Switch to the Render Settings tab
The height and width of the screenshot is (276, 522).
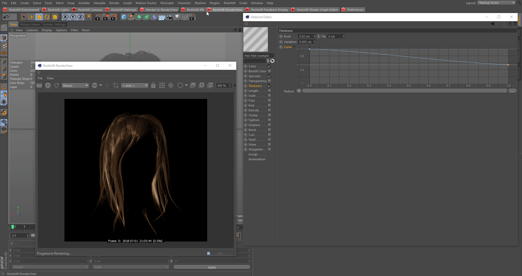point(54,24)
